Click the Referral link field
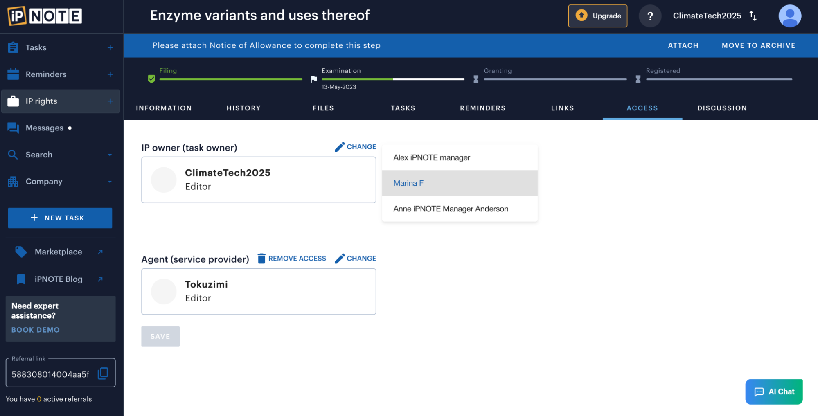This screenshot has width=818, height=416. (x=61, y=373)
